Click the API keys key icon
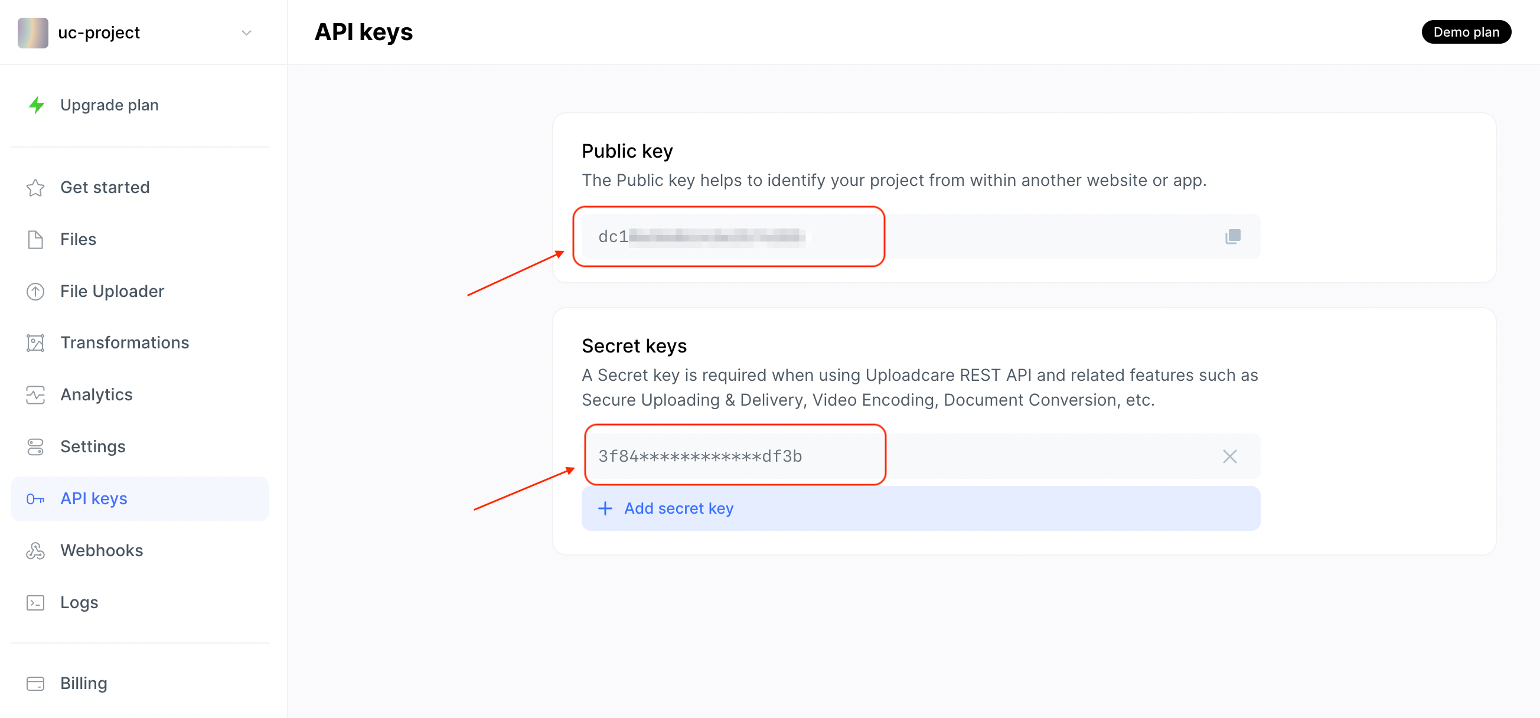 coord(35,498)
